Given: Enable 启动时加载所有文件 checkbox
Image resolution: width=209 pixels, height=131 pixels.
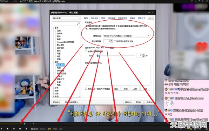Looking at the screenshot, I should coord(115,41).
